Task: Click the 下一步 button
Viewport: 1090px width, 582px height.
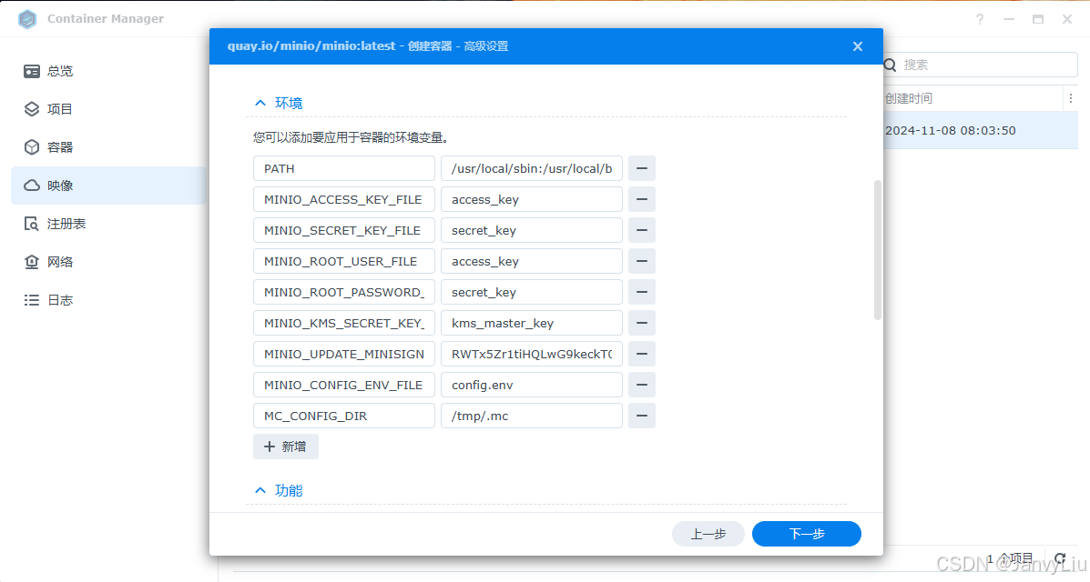Action: tap(806, 534)
